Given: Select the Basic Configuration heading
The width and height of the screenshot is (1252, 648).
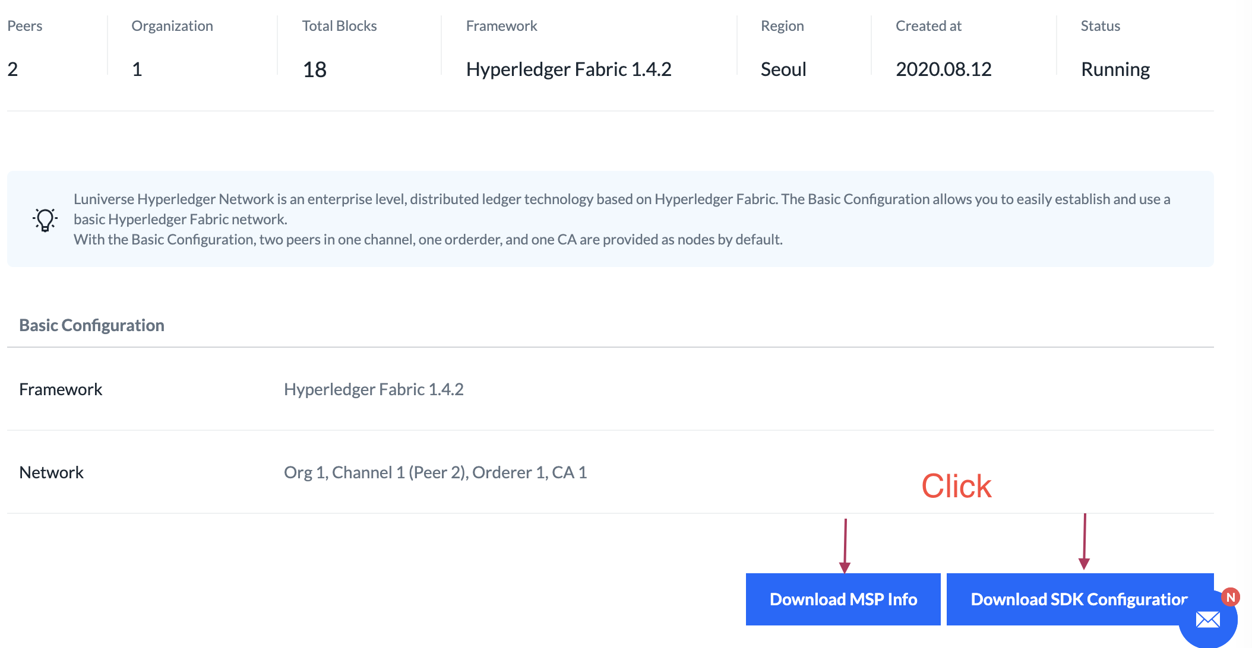Looking at the screenshot, I should click(91, 325).
